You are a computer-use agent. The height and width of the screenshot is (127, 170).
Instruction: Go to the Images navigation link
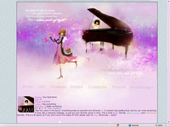click(76, 87)
